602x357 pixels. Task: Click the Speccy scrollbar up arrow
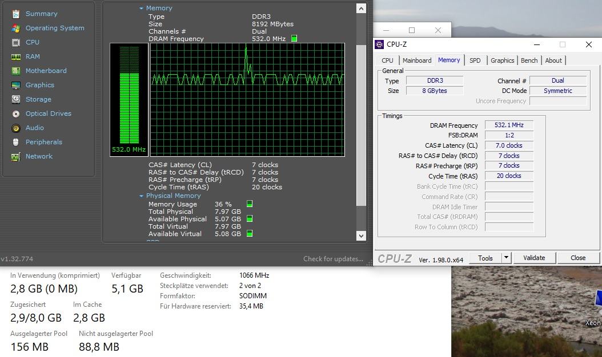[x=361, y=9]
